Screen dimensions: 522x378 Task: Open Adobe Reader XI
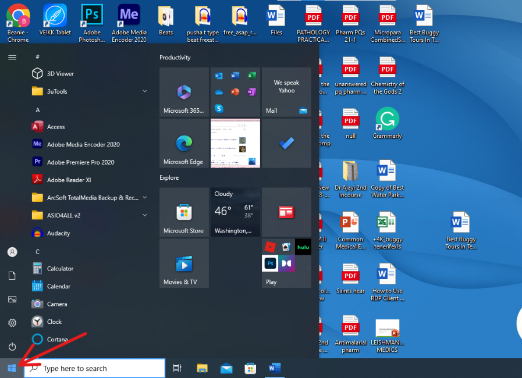pyautogui.click(x=90, y=180)
